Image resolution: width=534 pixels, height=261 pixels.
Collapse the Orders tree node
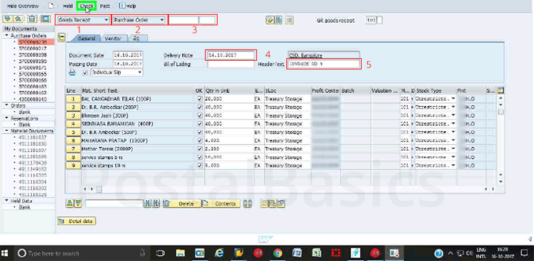coord(7,105)
